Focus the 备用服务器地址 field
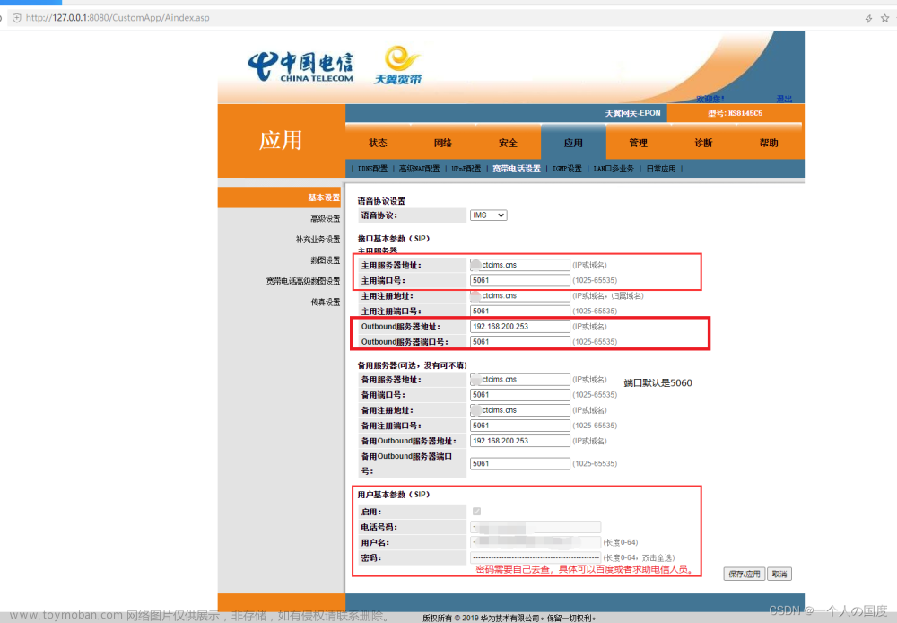 519,380
